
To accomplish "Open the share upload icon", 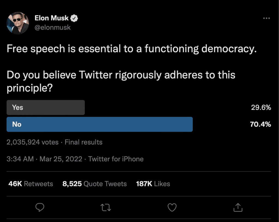I will (238, 207).
